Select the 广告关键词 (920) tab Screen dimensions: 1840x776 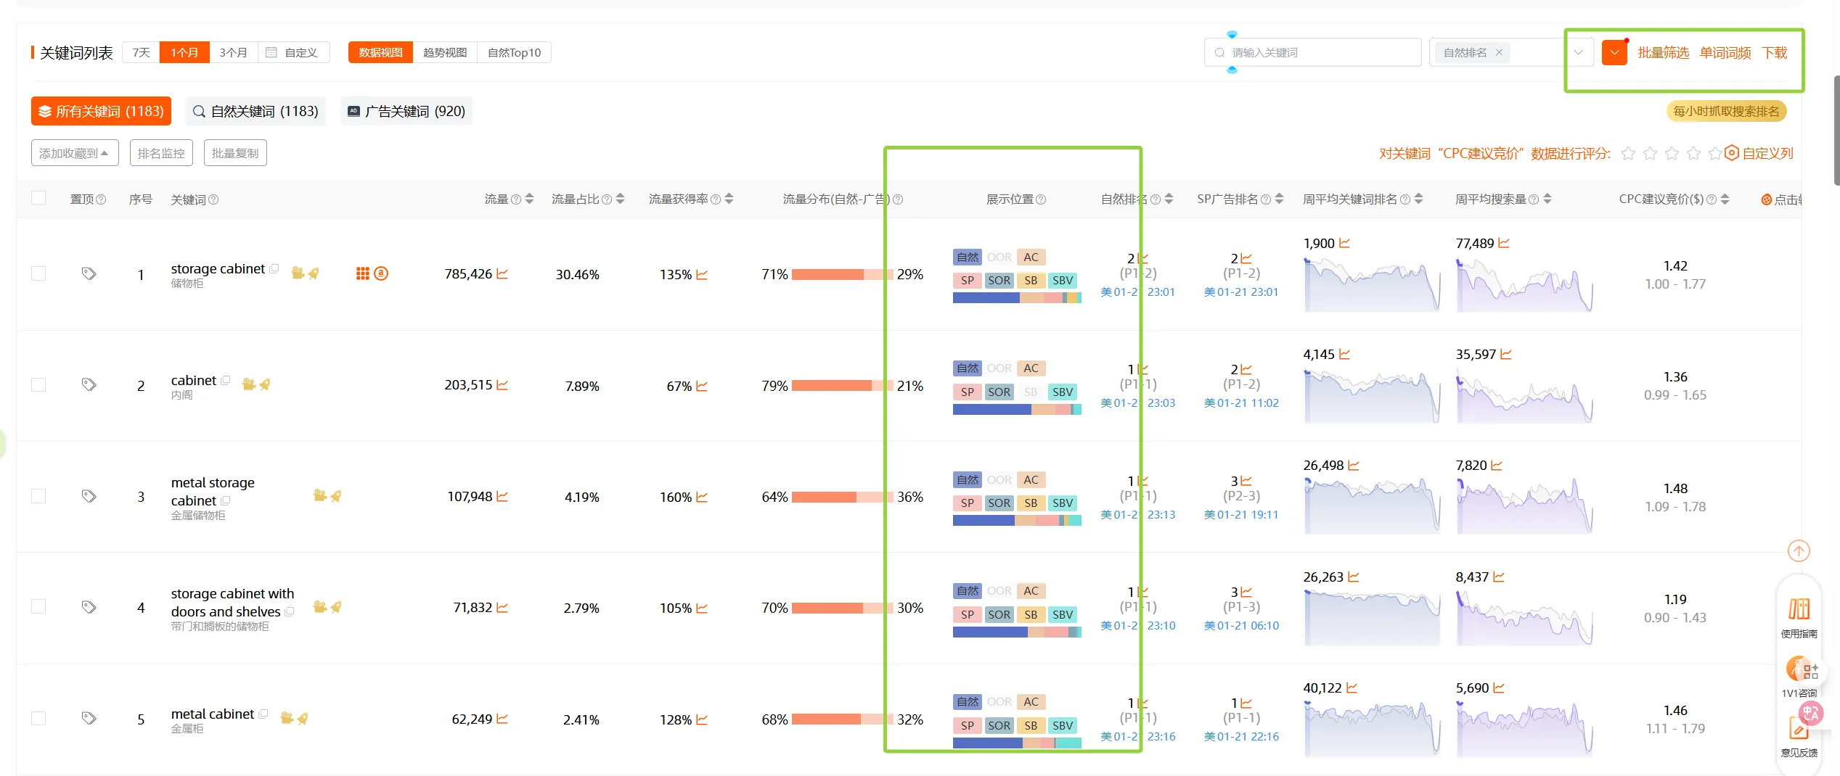[x=406, y=112]
